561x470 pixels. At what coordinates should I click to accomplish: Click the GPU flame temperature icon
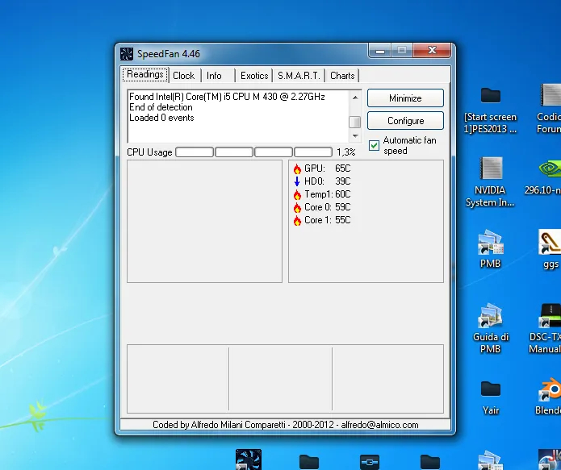297,168
